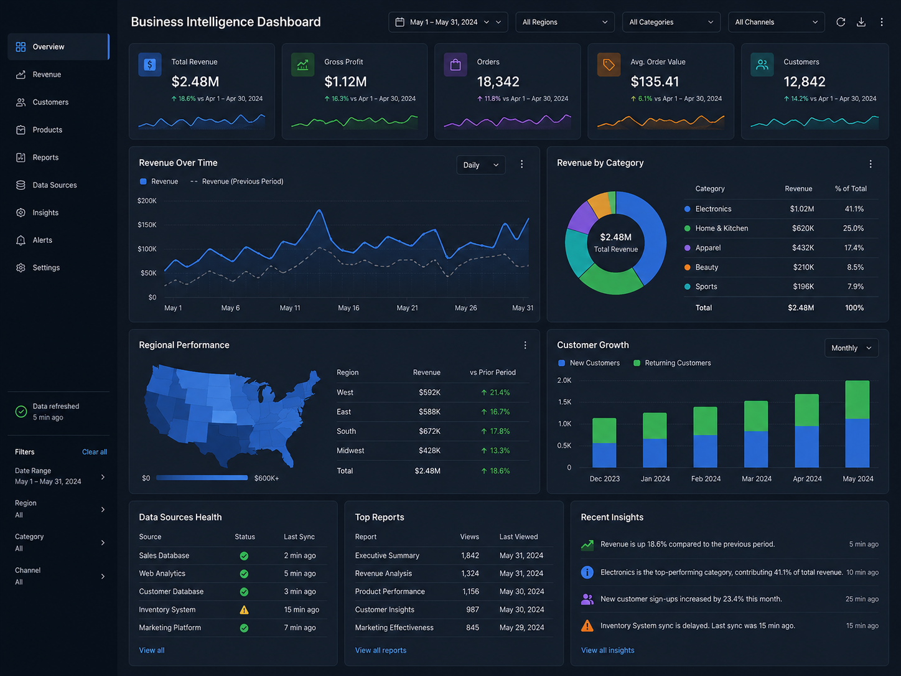This screenshot has width=901, height=676.
Task: Expand Channel filter in sidebar
Action: (60, 576)
